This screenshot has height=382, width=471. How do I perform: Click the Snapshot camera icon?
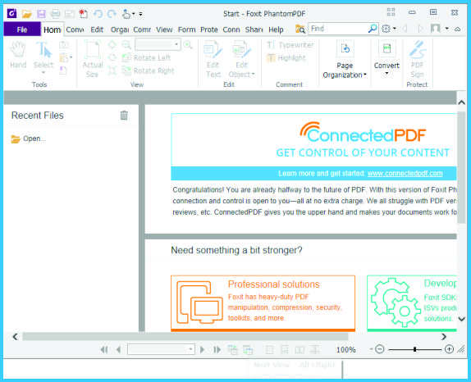(64, 45)
